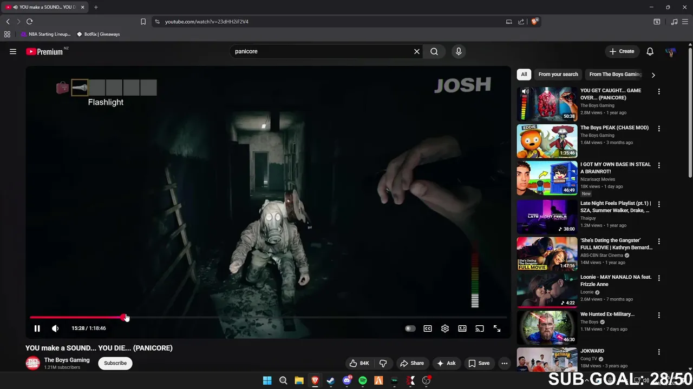The height and width of the screenshot is (389, 693).
Task: Open the browser sidebar search panel
Action: 657,22
